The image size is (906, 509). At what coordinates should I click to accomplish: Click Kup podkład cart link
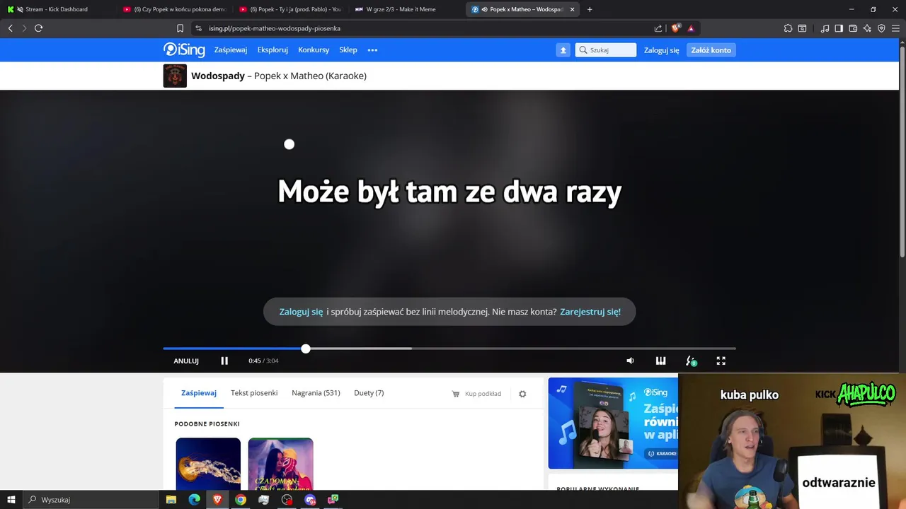[x=476, y=394]
